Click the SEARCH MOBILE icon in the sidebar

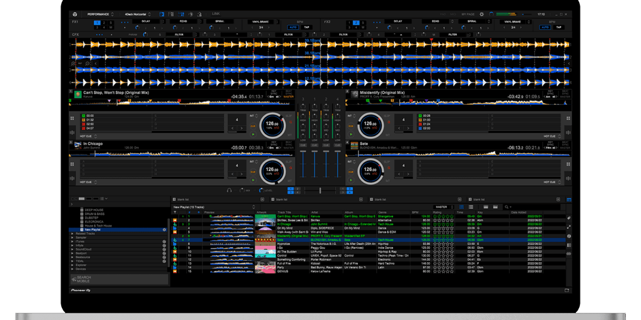click(x=74, y=279)
